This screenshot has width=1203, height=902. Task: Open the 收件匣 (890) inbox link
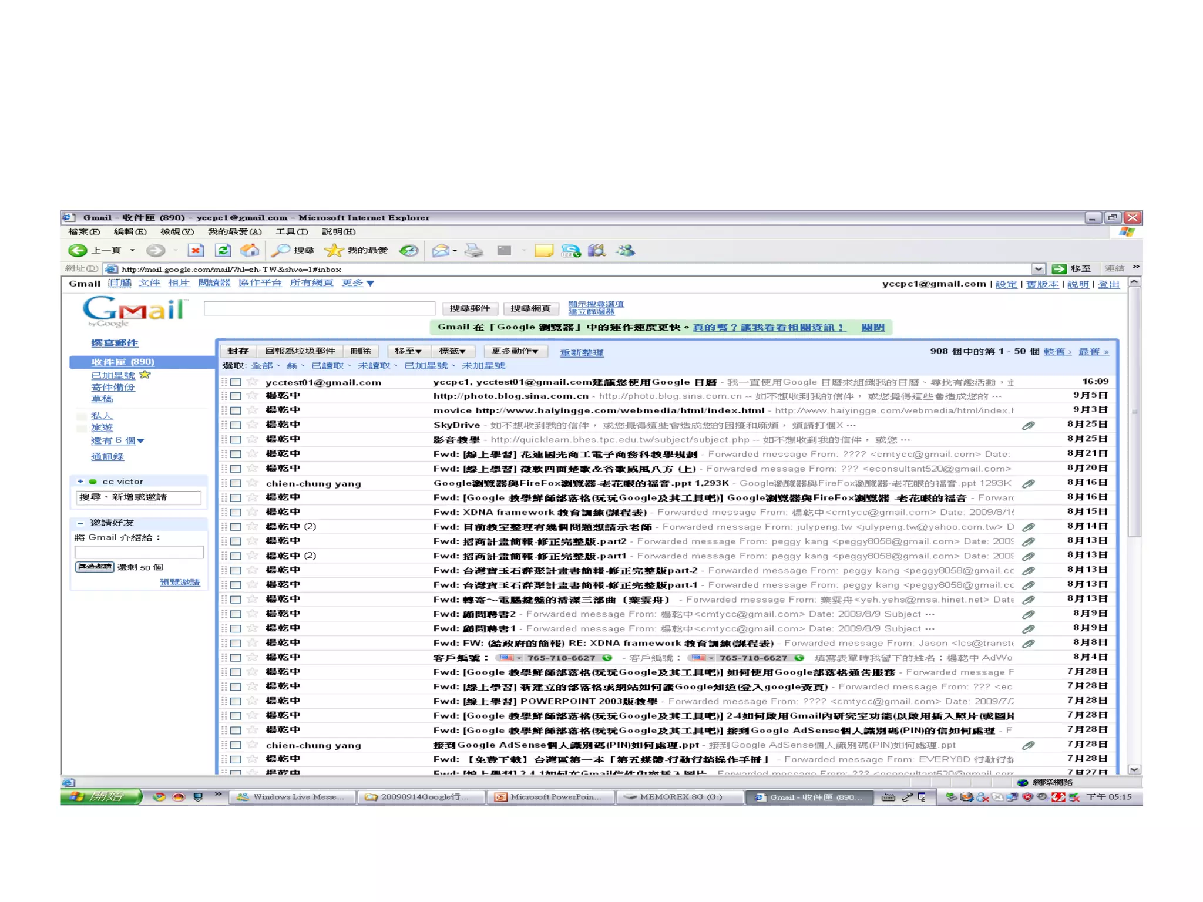coord(123,362)
